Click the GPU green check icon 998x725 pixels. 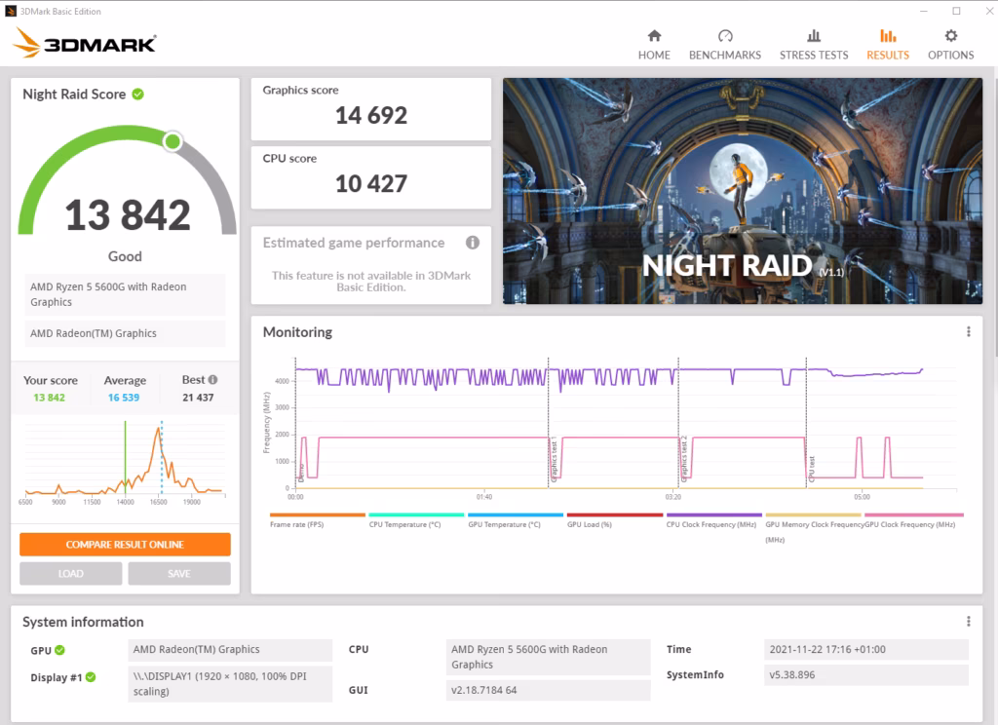59,650
